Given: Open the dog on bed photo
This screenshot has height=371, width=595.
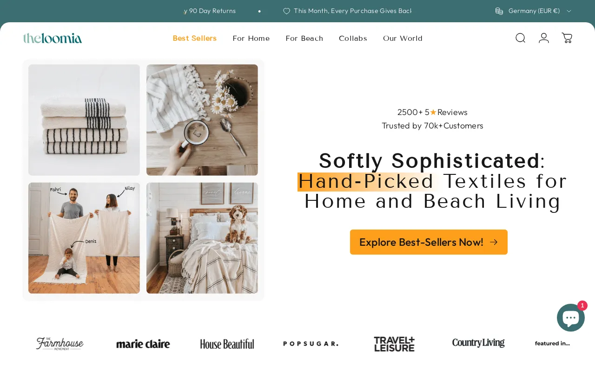Looking at the screenshot, I should [202, 238].
